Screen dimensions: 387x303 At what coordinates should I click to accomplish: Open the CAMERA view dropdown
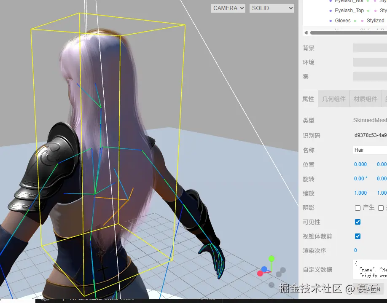tap(228, 8)
